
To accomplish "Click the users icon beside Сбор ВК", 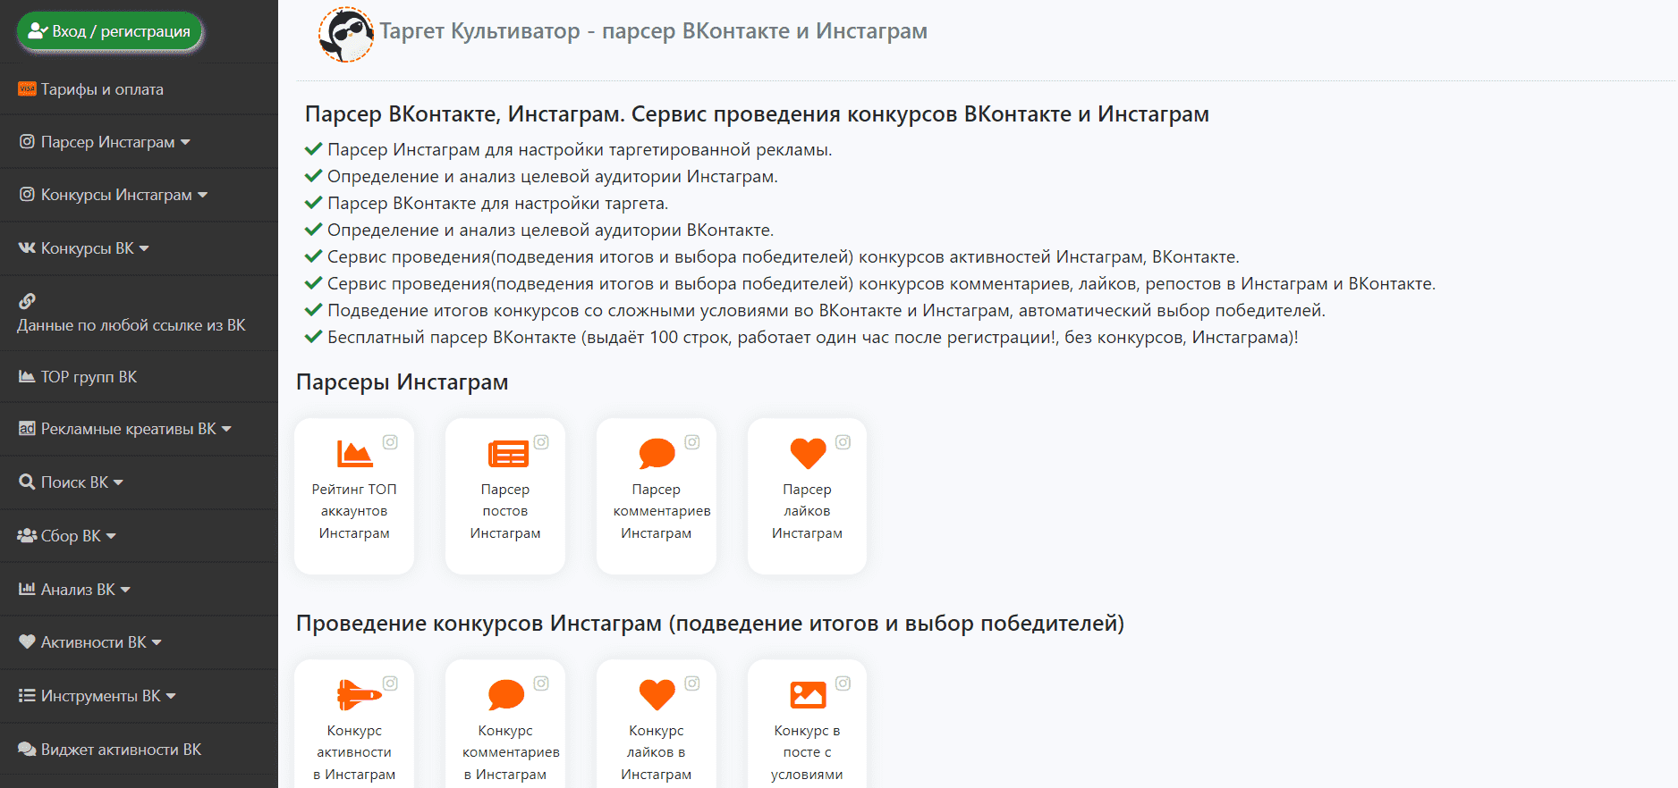I will (x=27, y=535).
